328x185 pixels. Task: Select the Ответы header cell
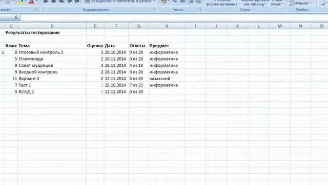click(139, 46)
